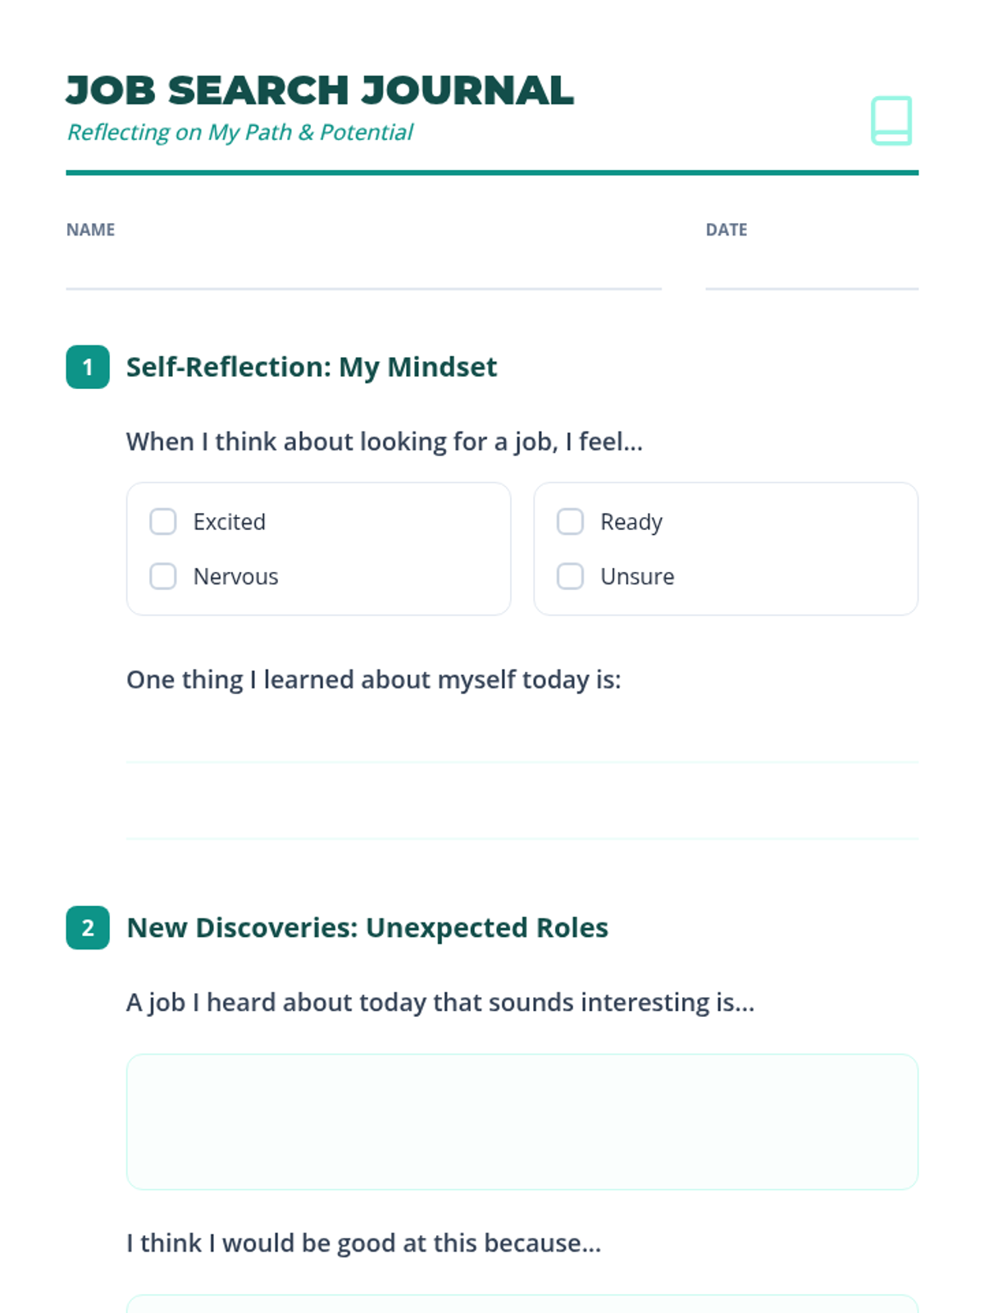Click the section 2 number badge
The image size is (984, 1313).
click(88, 927)
